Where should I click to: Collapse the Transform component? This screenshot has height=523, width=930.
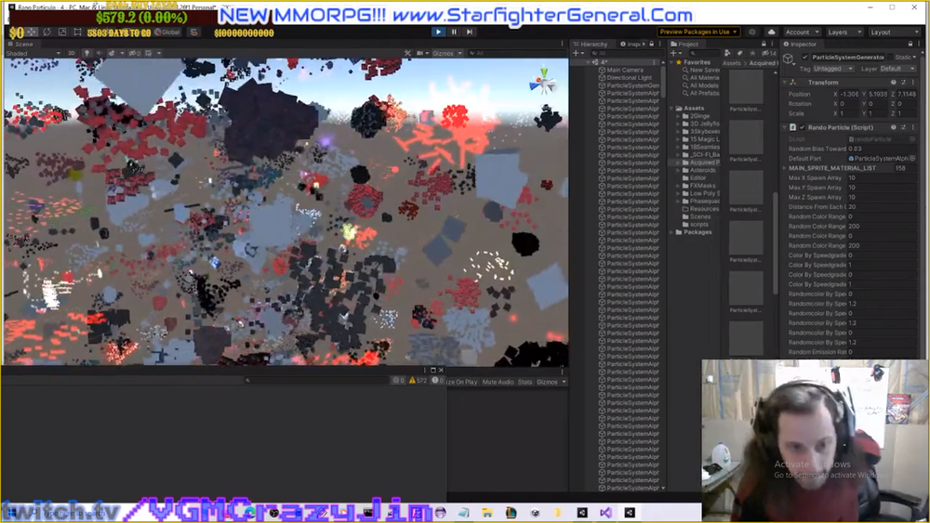[x=785, y=83]
